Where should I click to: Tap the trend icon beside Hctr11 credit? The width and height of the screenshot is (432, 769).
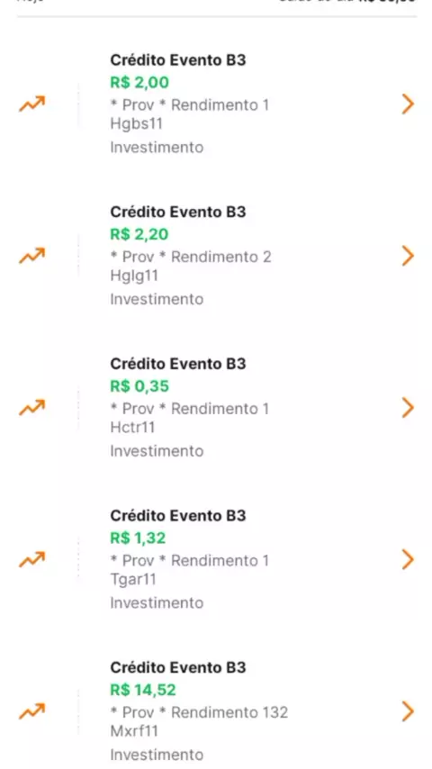pyautogui.click(x=31, y=408)
